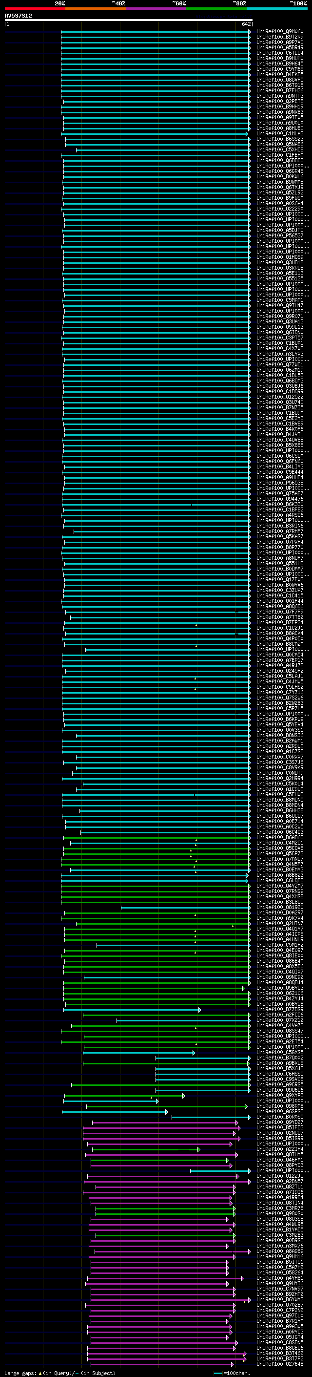Image resolution: width=312 pixels, height=1377 pixels.
Task: Click the 642 query length label
Action: click(x=246, y=24)
